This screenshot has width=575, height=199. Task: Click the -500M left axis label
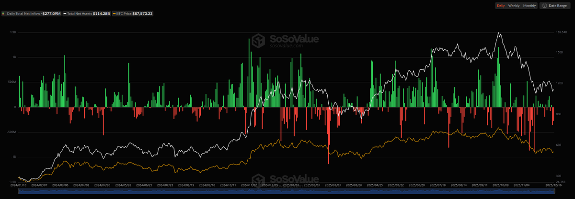(11, 132)
